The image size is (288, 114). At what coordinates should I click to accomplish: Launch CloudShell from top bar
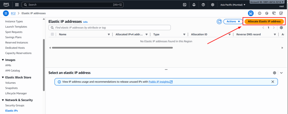click(x=184, y=5)
